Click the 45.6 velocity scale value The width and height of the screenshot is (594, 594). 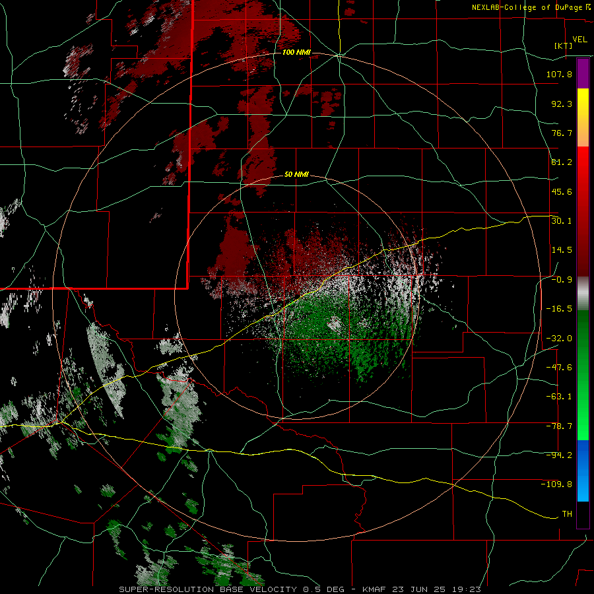(562, 191)
